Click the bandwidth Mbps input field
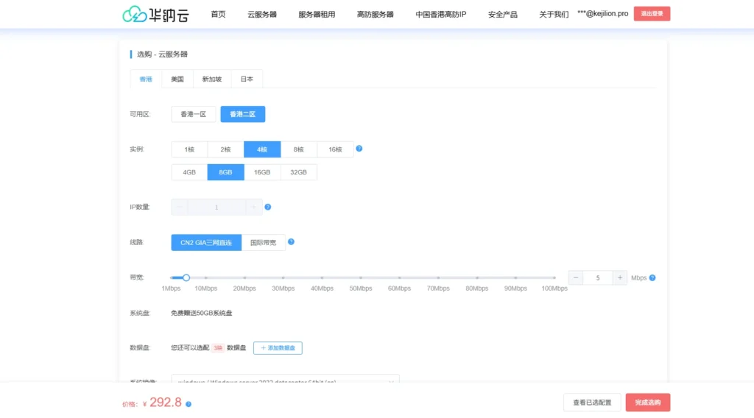Image resolution: width=754 pixels, height=418 pixels. [x=598, y=277]
